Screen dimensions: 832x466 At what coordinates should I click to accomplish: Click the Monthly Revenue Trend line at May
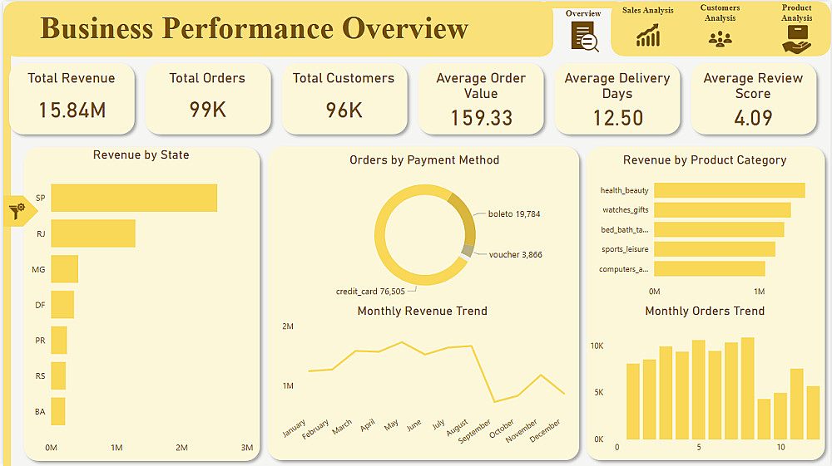click(x=402, y=342)
